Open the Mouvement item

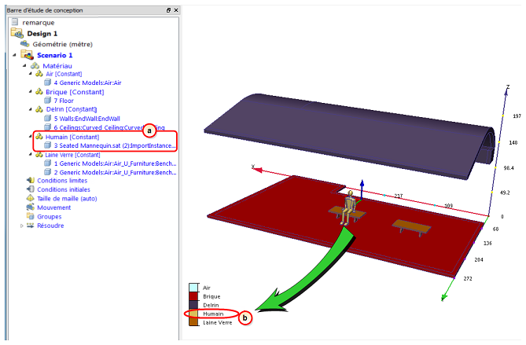click(53, 207)
